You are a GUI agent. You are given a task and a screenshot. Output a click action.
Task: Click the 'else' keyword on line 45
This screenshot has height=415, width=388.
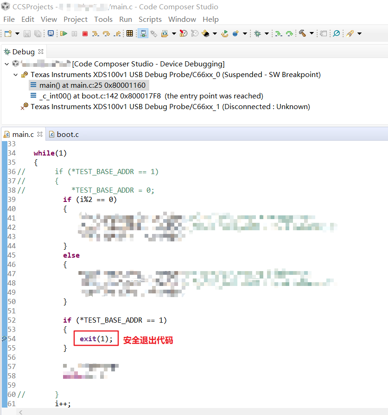pyautogui.click(x=71, y=255)
